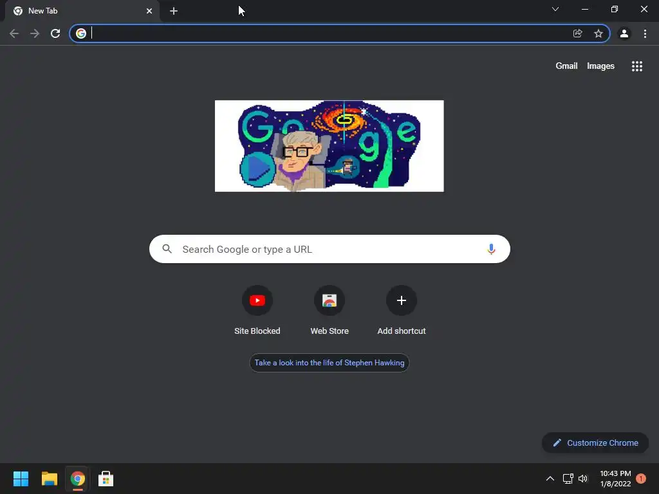This screenshot has height=494, width=659.
Task: Click the magnifier icon in search box
Action: (x=167, y=249)
